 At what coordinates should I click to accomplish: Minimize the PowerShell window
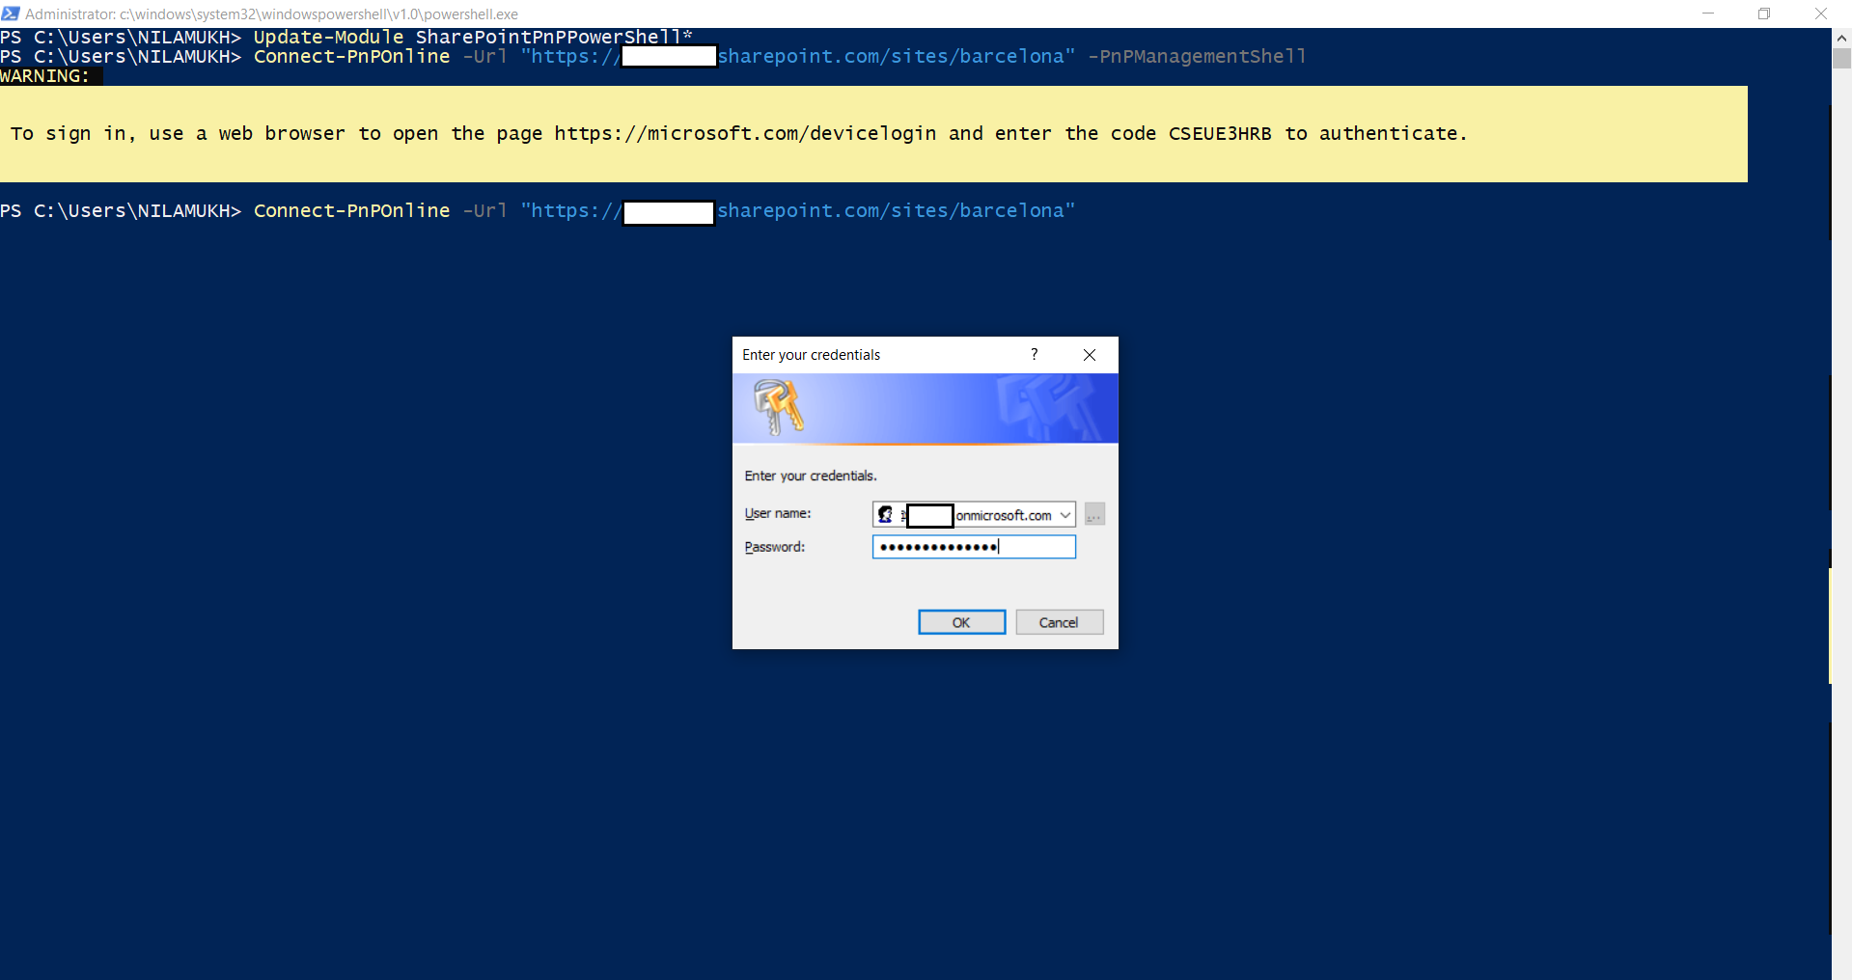tap(1708, 14)
